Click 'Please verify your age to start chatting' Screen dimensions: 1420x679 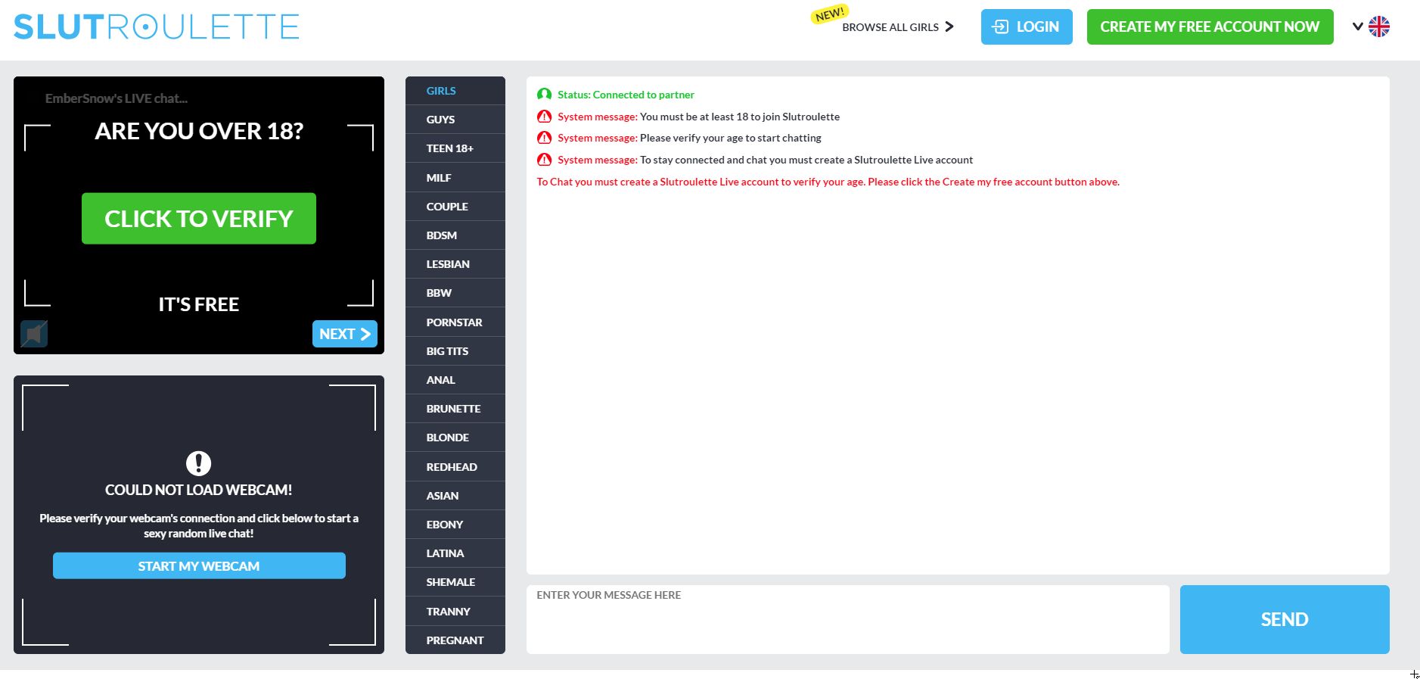tap(731, 138)
